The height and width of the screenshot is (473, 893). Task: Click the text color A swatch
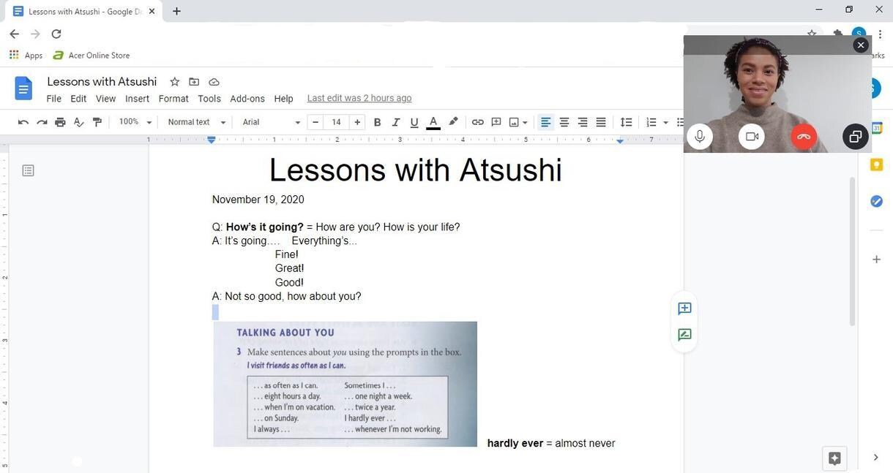(x=433, y=122)
